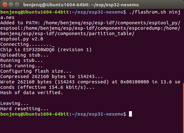Click 'Hash of data verified.' line
This screenshot has width=184, height=133.
[x=31, y=93]
